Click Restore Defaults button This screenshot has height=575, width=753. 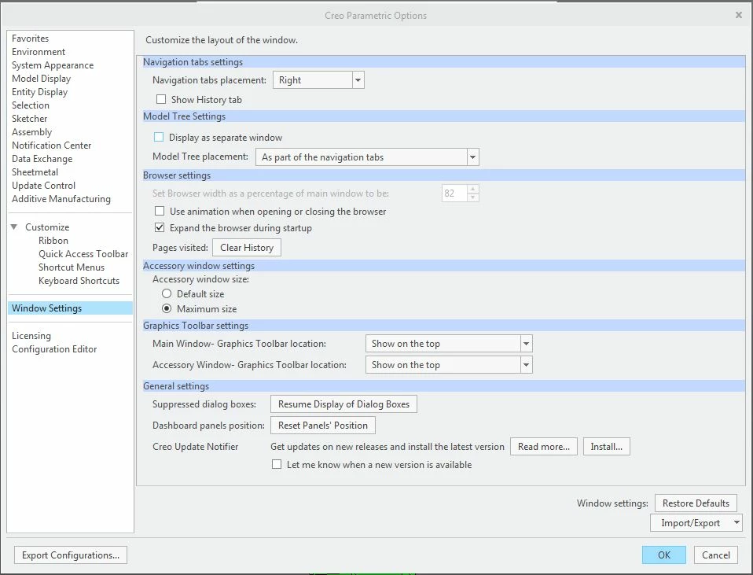click(x=696, y=503)
